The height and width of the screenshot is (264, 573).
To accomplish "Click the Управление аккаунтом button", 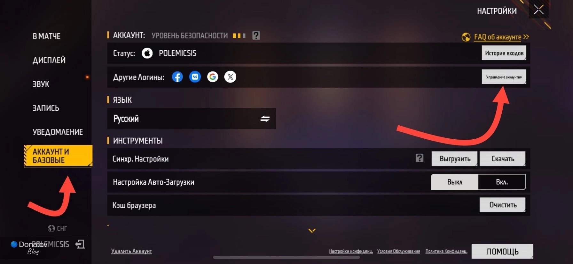I will (x=504, y=77).
